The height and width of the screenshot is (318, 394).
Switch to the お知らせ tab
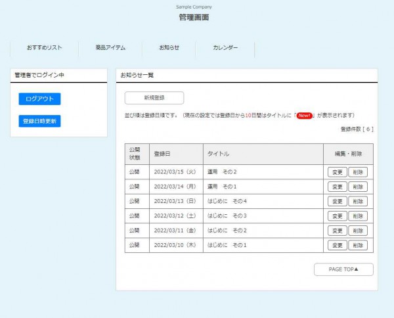pos(169,48)
